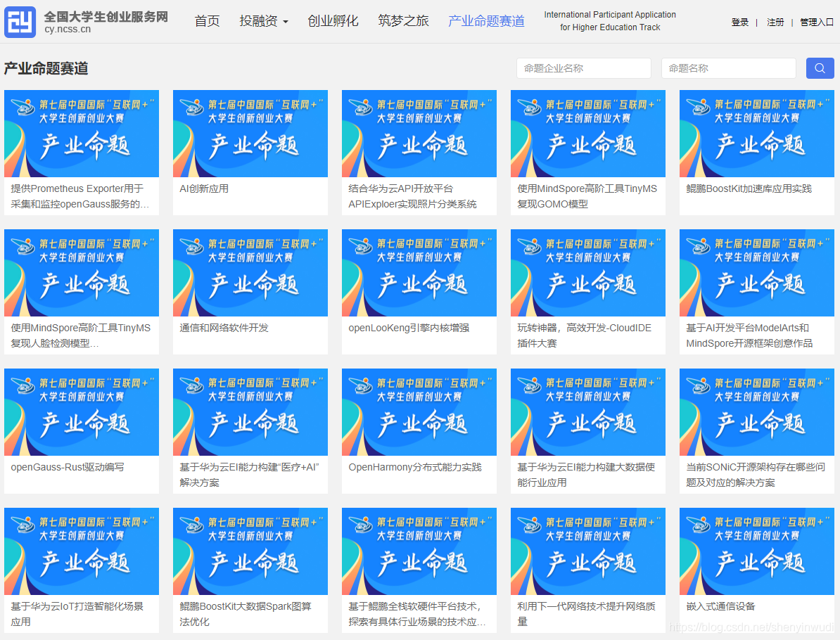Open thumbnail for 下一代网络技术 topic
The height and width of the screenshot is (640, 840).
point(587,551)
